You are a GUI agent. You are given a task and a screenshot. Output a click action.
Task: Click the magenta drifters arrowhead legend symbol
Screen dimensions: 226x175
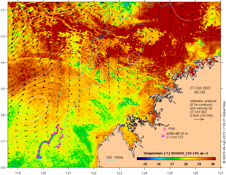(163, 136)
